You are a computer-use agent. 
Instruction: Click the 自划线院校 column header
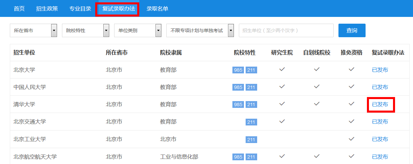click(x=317, y=53)
